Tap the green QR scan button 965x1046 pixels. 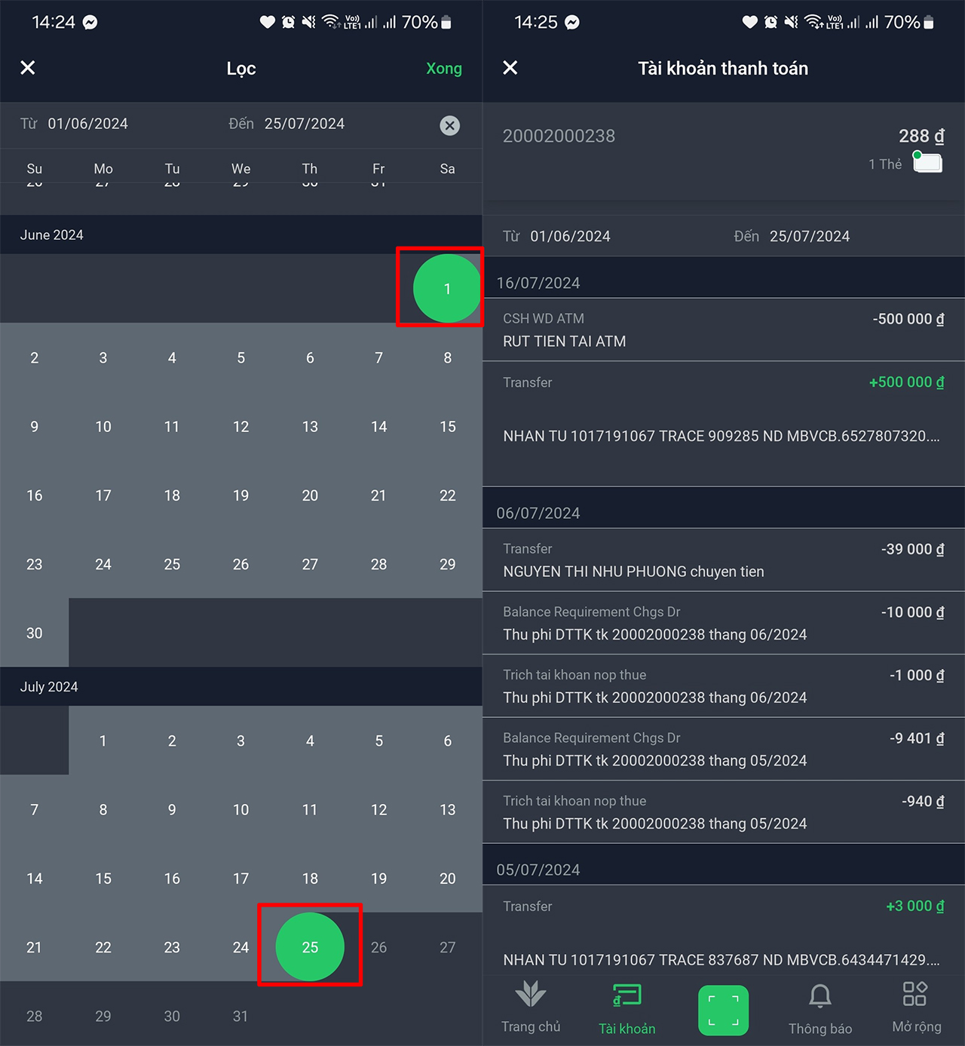[723, 1010]
